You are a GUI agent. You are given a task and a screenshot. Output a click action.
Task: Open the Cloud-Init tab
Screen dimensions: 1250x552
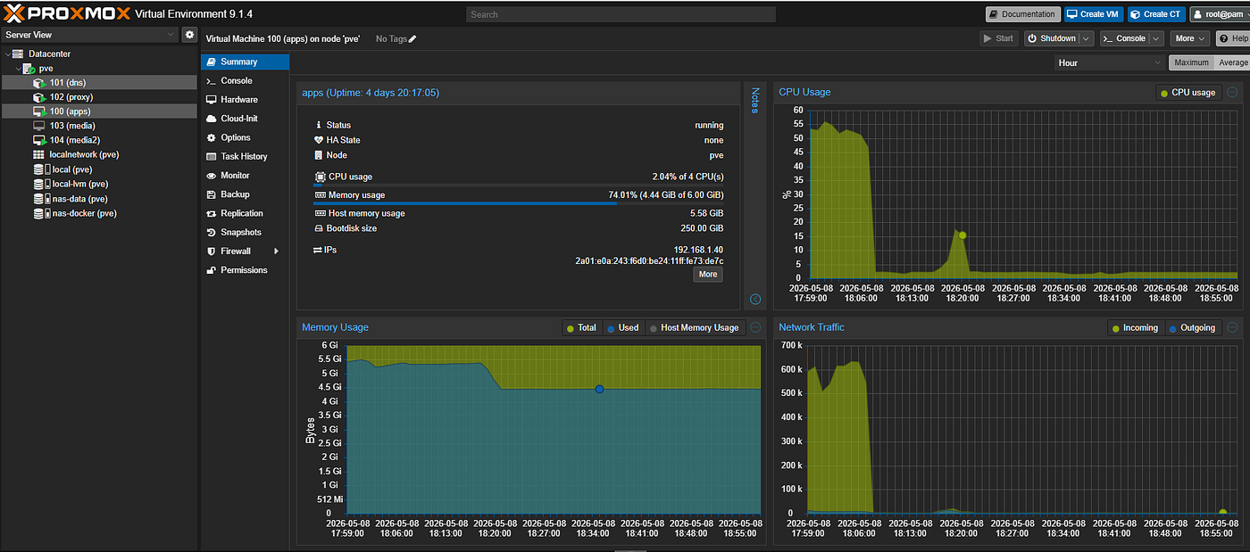245,119
